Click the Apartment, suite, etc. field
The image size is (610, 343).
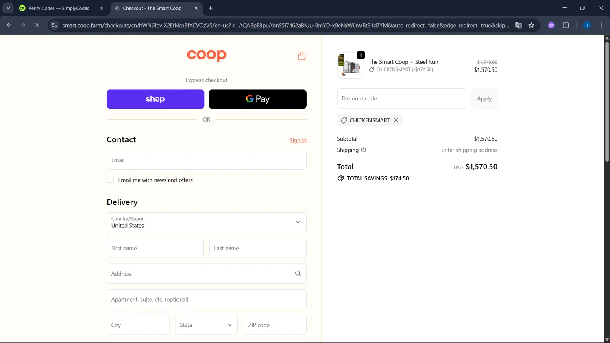tap(207, 299)
